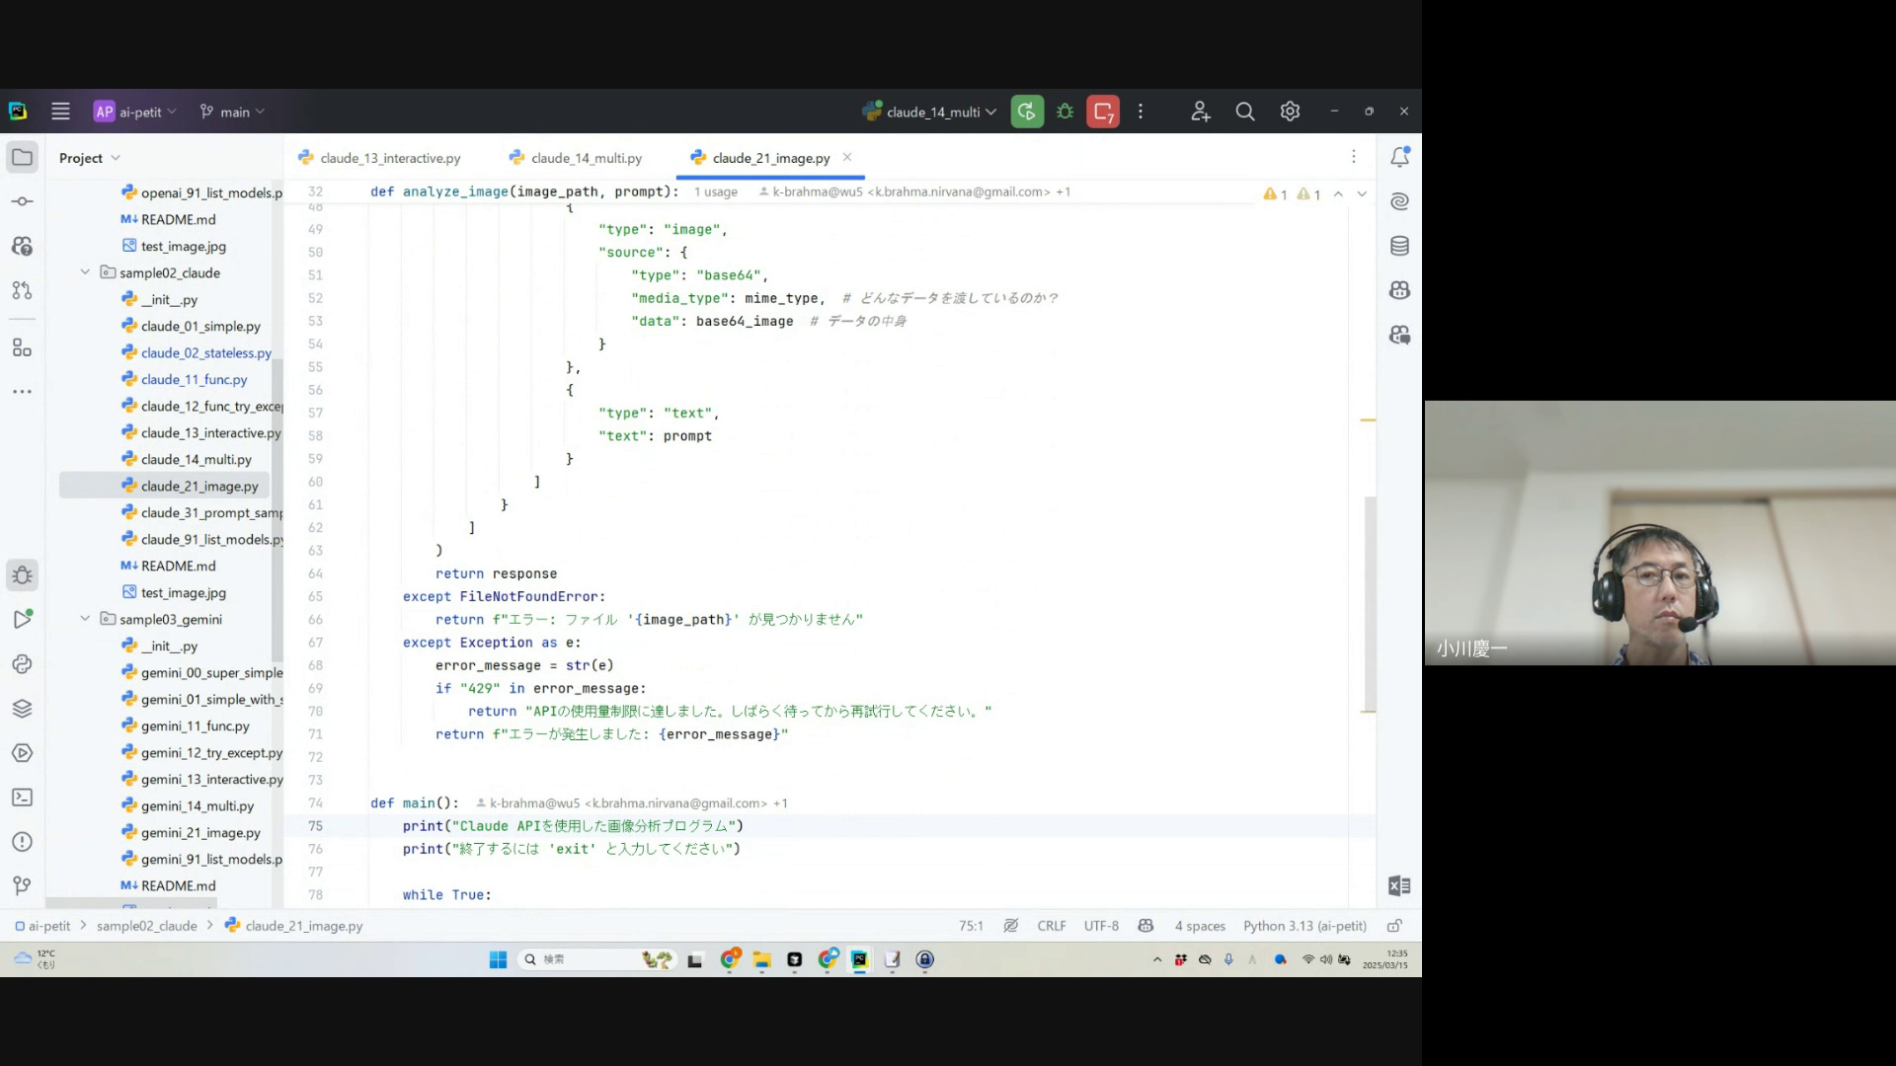Open the Database tool window
Viewport: 1896px width, 1066px height.
(x=1399, y=246)
